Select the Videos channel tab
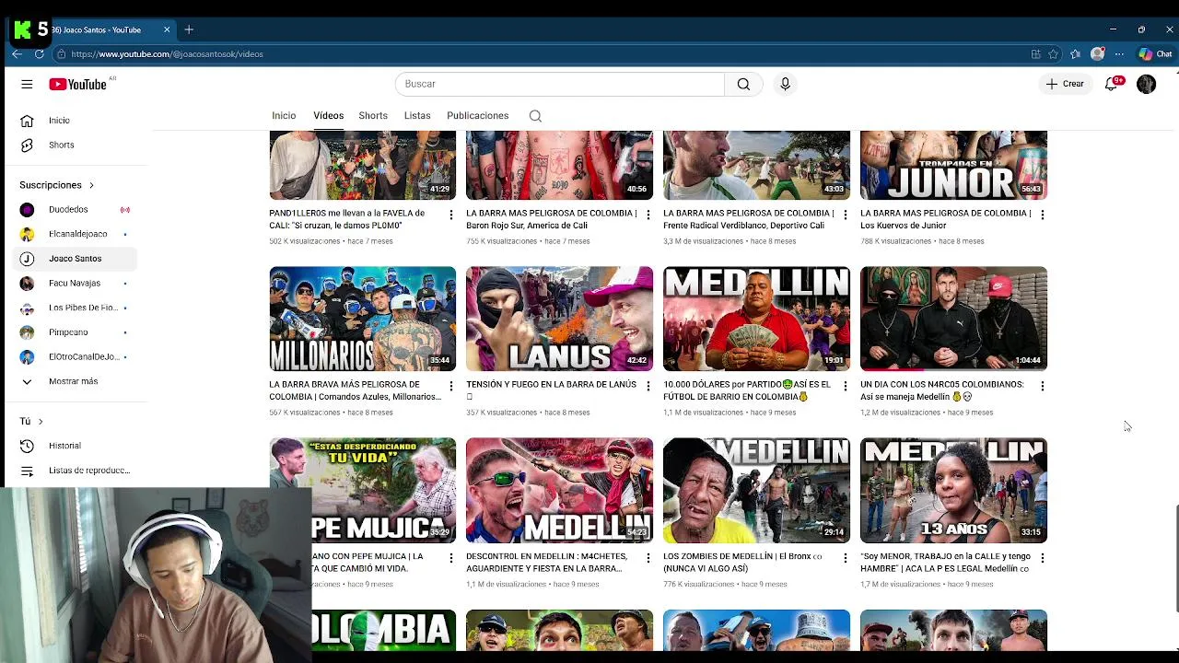Viewport: 1179px width, 663px height. pos(328,116)
